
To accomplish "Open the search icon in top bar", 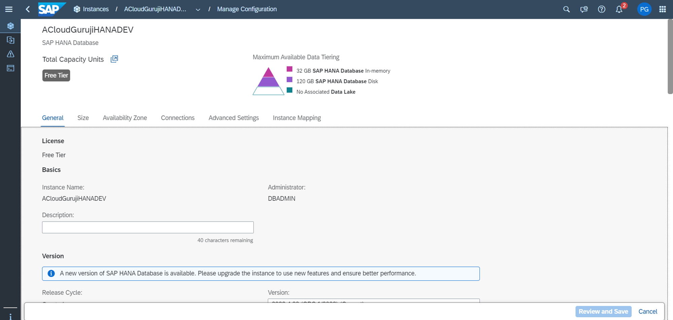I will coord(566,9).
